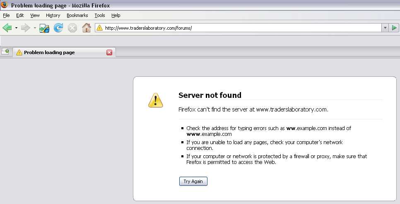
Task: Click the firewall or proxy suggestion text
Action: [x=277, y=159]
